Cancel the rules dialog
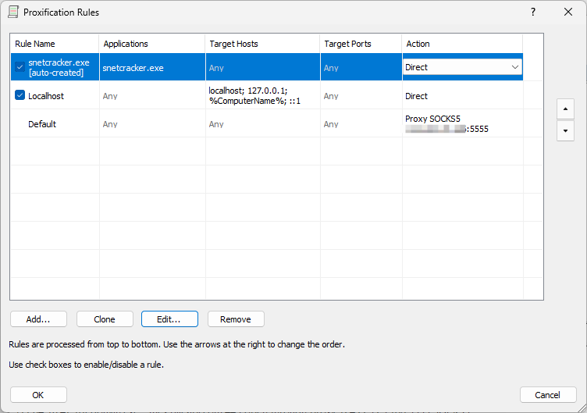This screenshot has height=413, width=587. coord(548,395)
